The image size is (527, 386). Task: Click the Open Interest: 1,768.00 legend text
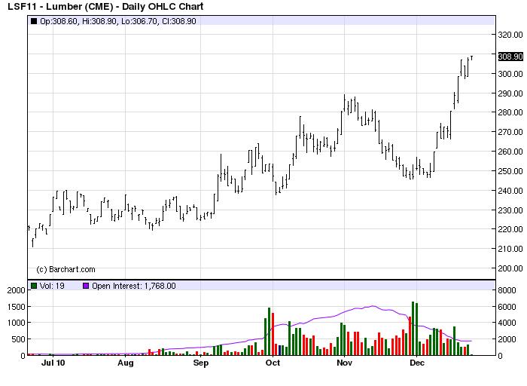pyautogui.click(x=134, y=286)
